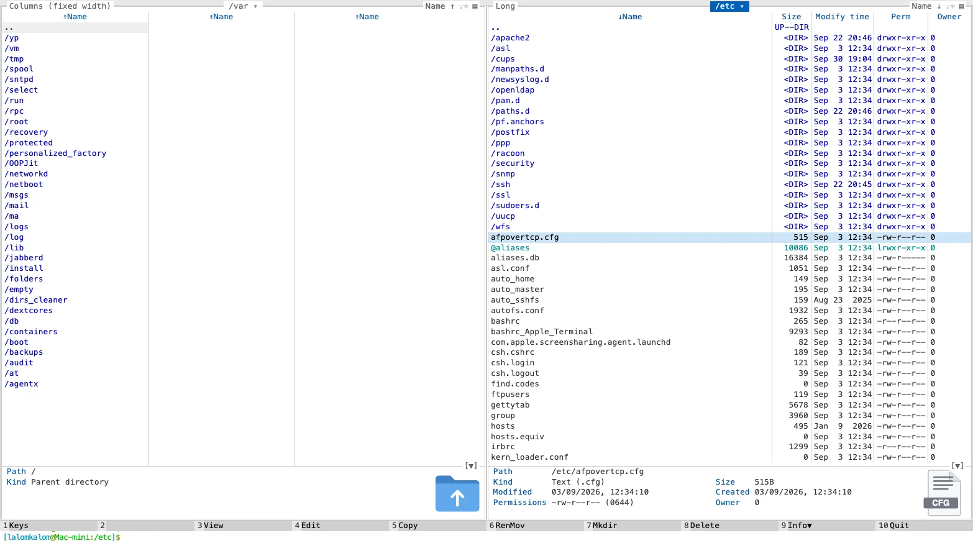This screenshot has height=543, width=973.
Task: Click the right panel filter wildcard icon
Action: click(951, 6)
